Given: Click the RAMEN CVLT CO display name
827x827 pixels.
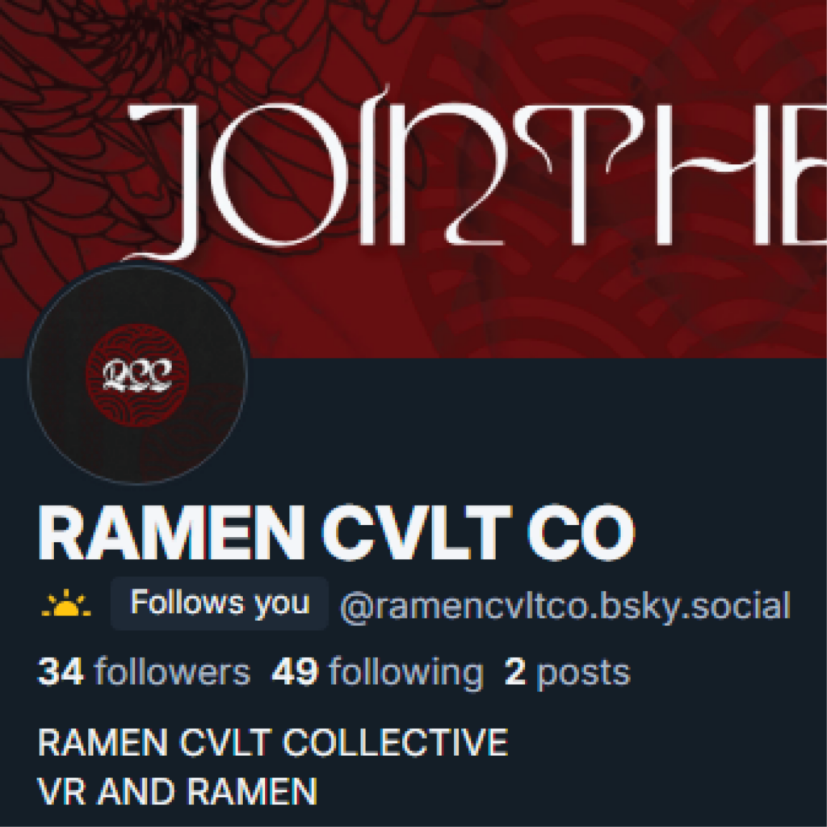Looking at the screenshot, I should [337, 533].
